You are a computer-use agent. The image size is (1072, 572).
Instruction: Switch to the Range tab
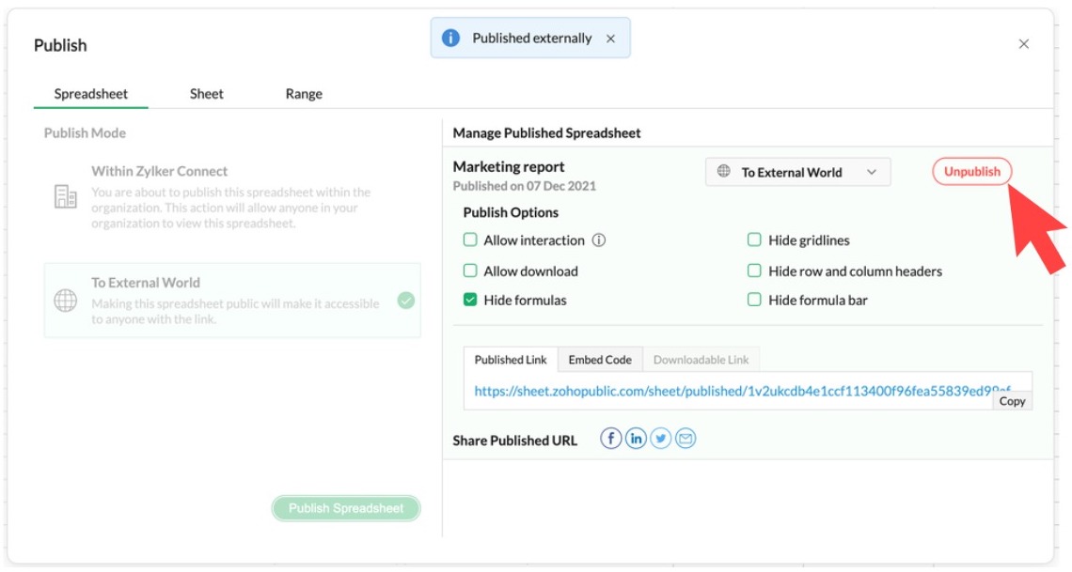coord(304,94)
